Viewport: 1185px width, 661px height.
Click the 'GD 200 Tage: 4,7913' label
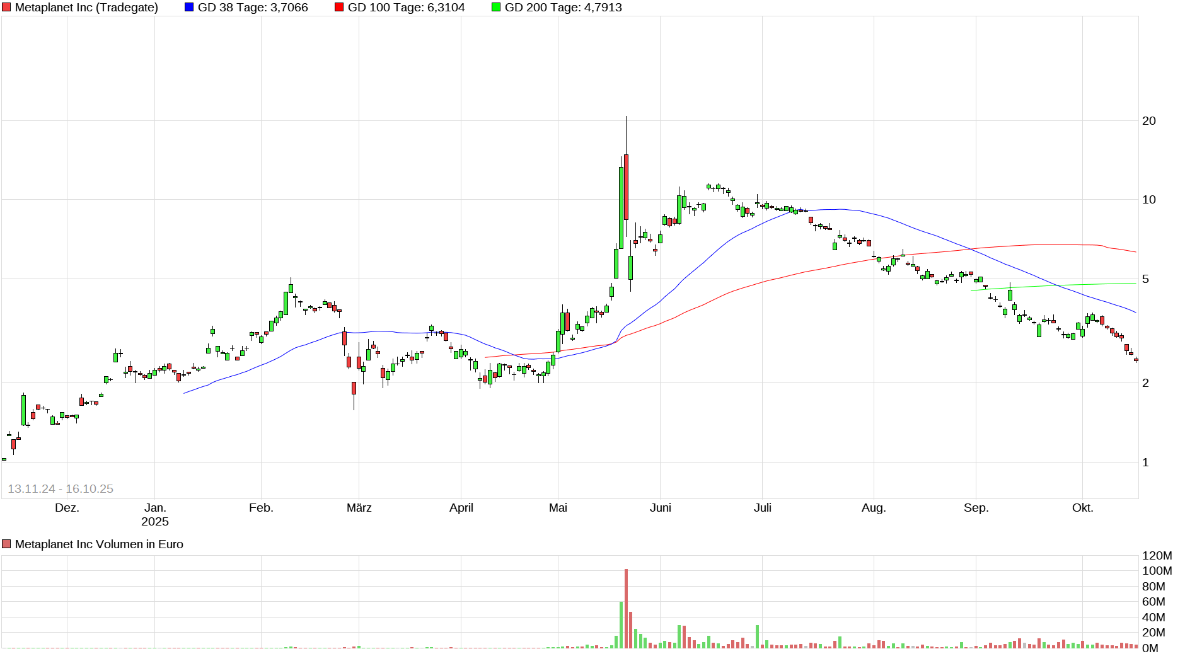click(x=564, y=8)
